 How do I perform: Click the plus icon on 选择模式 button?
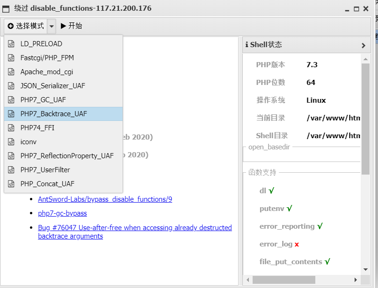click(11, 26)
